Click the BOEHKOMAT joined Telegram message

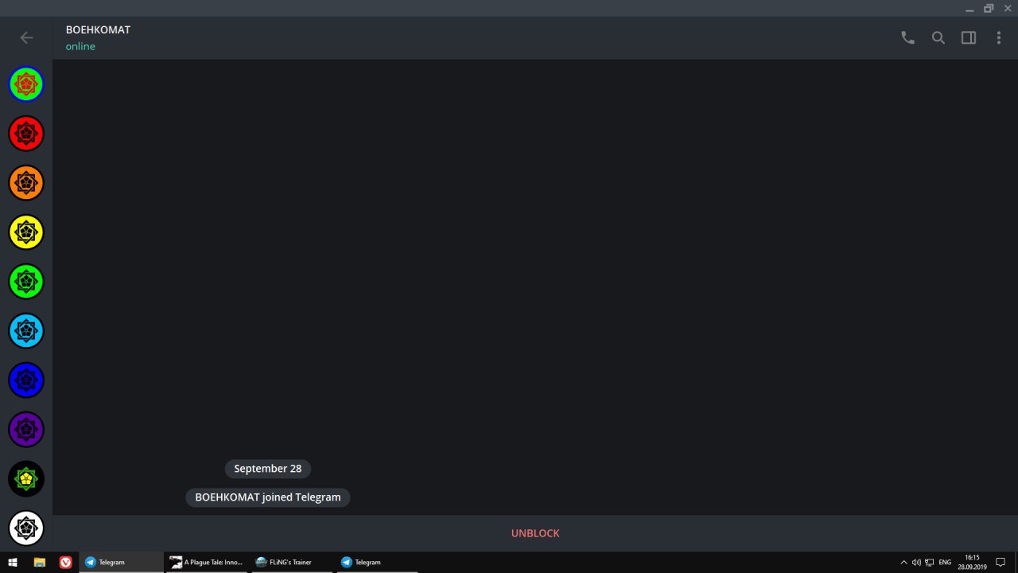[x=268, y=497]
